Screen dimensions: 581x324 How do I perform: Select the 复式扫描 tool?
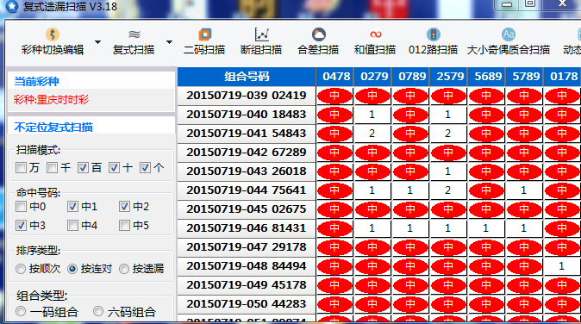pos(134,41)
